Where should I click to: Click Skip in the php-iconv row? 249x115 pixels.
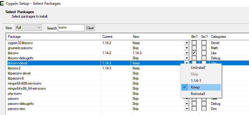(x=135, y=94)
